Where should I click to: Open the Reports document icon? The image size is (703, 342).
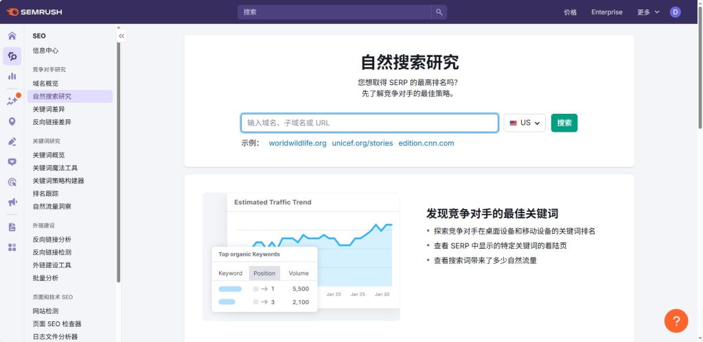tap(12, 227)
